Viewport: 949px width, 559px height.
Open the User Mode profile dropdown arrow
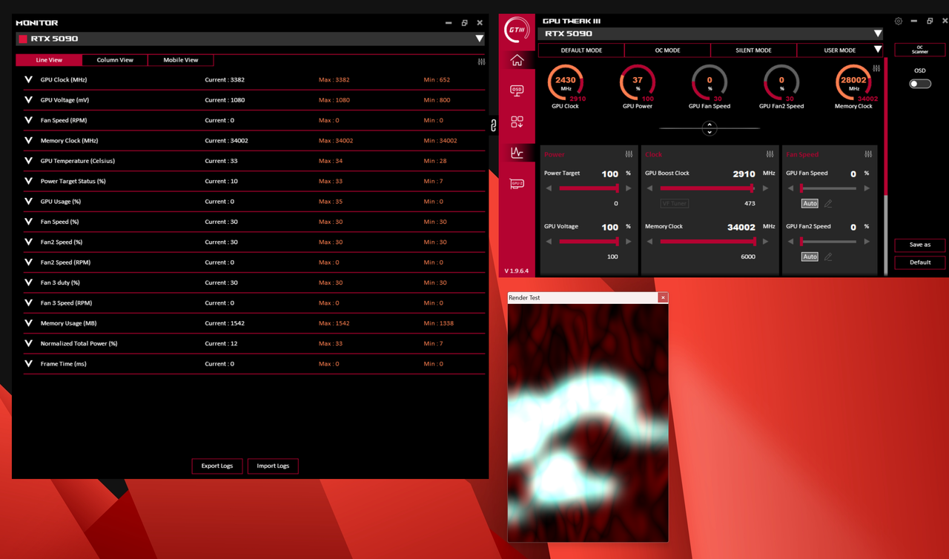[x=878, y=50]
